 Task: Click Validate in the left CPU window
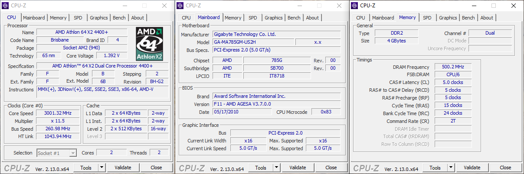(123, 168)
